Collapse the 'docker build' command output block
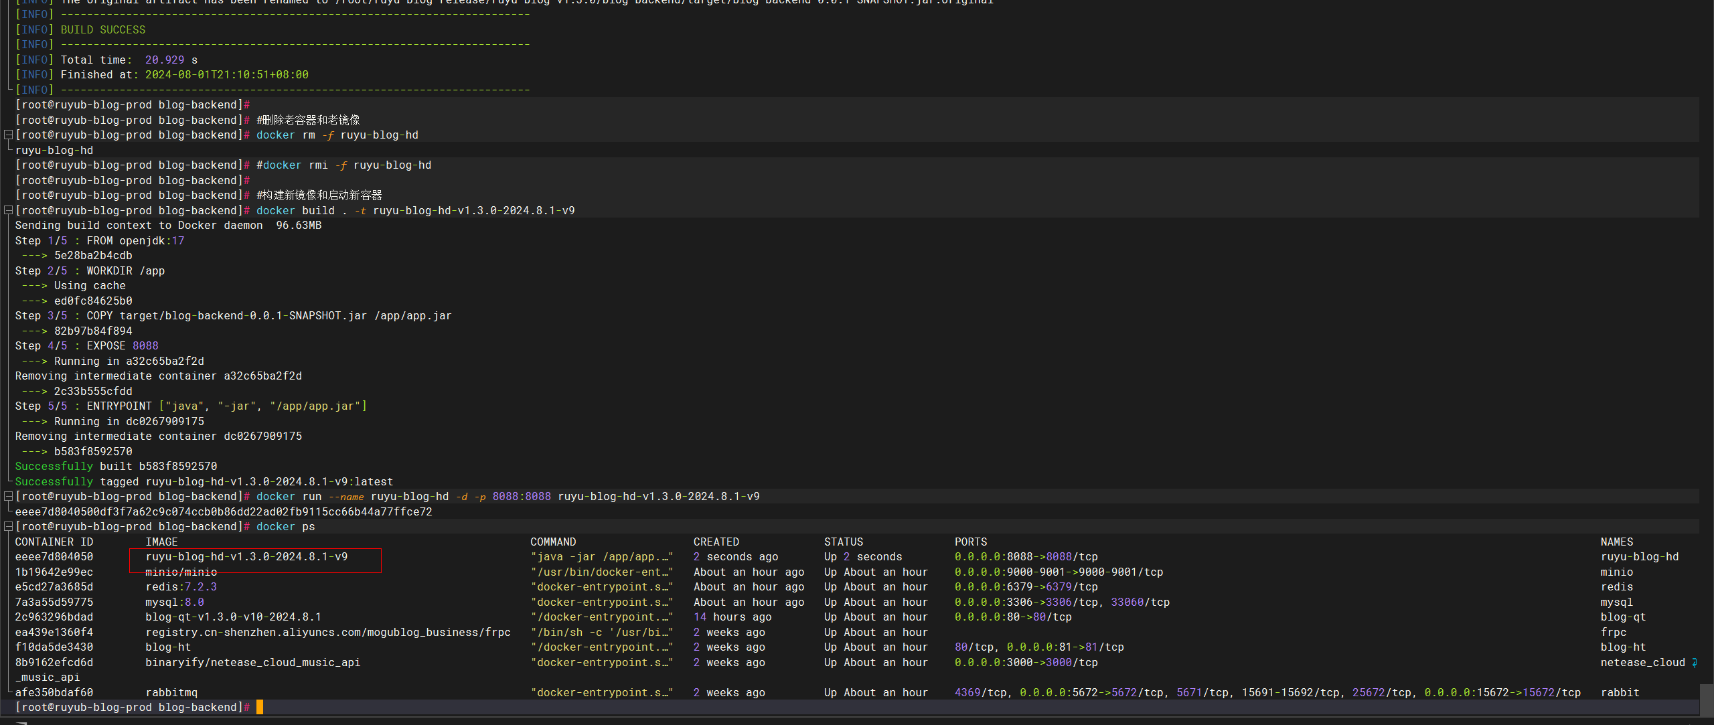Viewport: 1714px width, 725px height. point(9,210)
